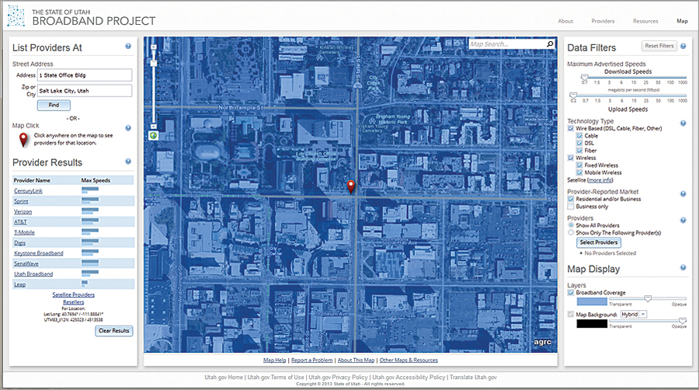This screenshot has width=699, height=390.
Task: Click the Download Speeds slider handle
Action: click(584, 77)
